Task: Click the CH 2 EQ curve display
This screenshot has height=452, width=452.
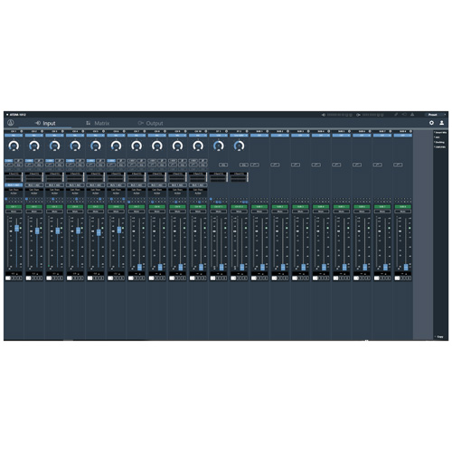Action: point(34,177)
